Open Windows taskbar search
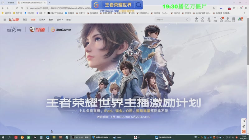Screen dimensions: 249x140 pos(9,138)
